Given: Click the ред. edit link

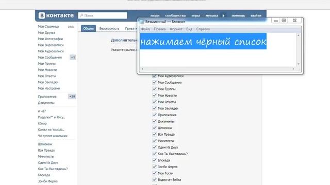Looking at the screenshot, I should pyautogui.click(x=71, y=26).
